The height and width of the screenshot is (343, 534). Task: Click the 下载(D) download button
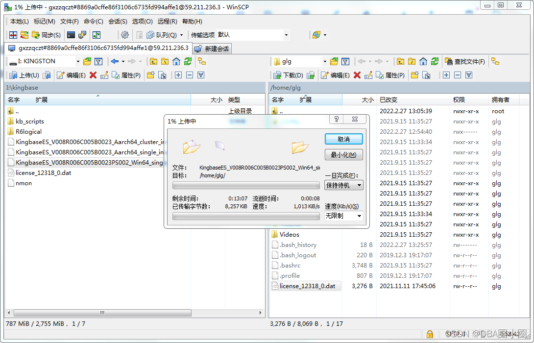pos(288,75)
